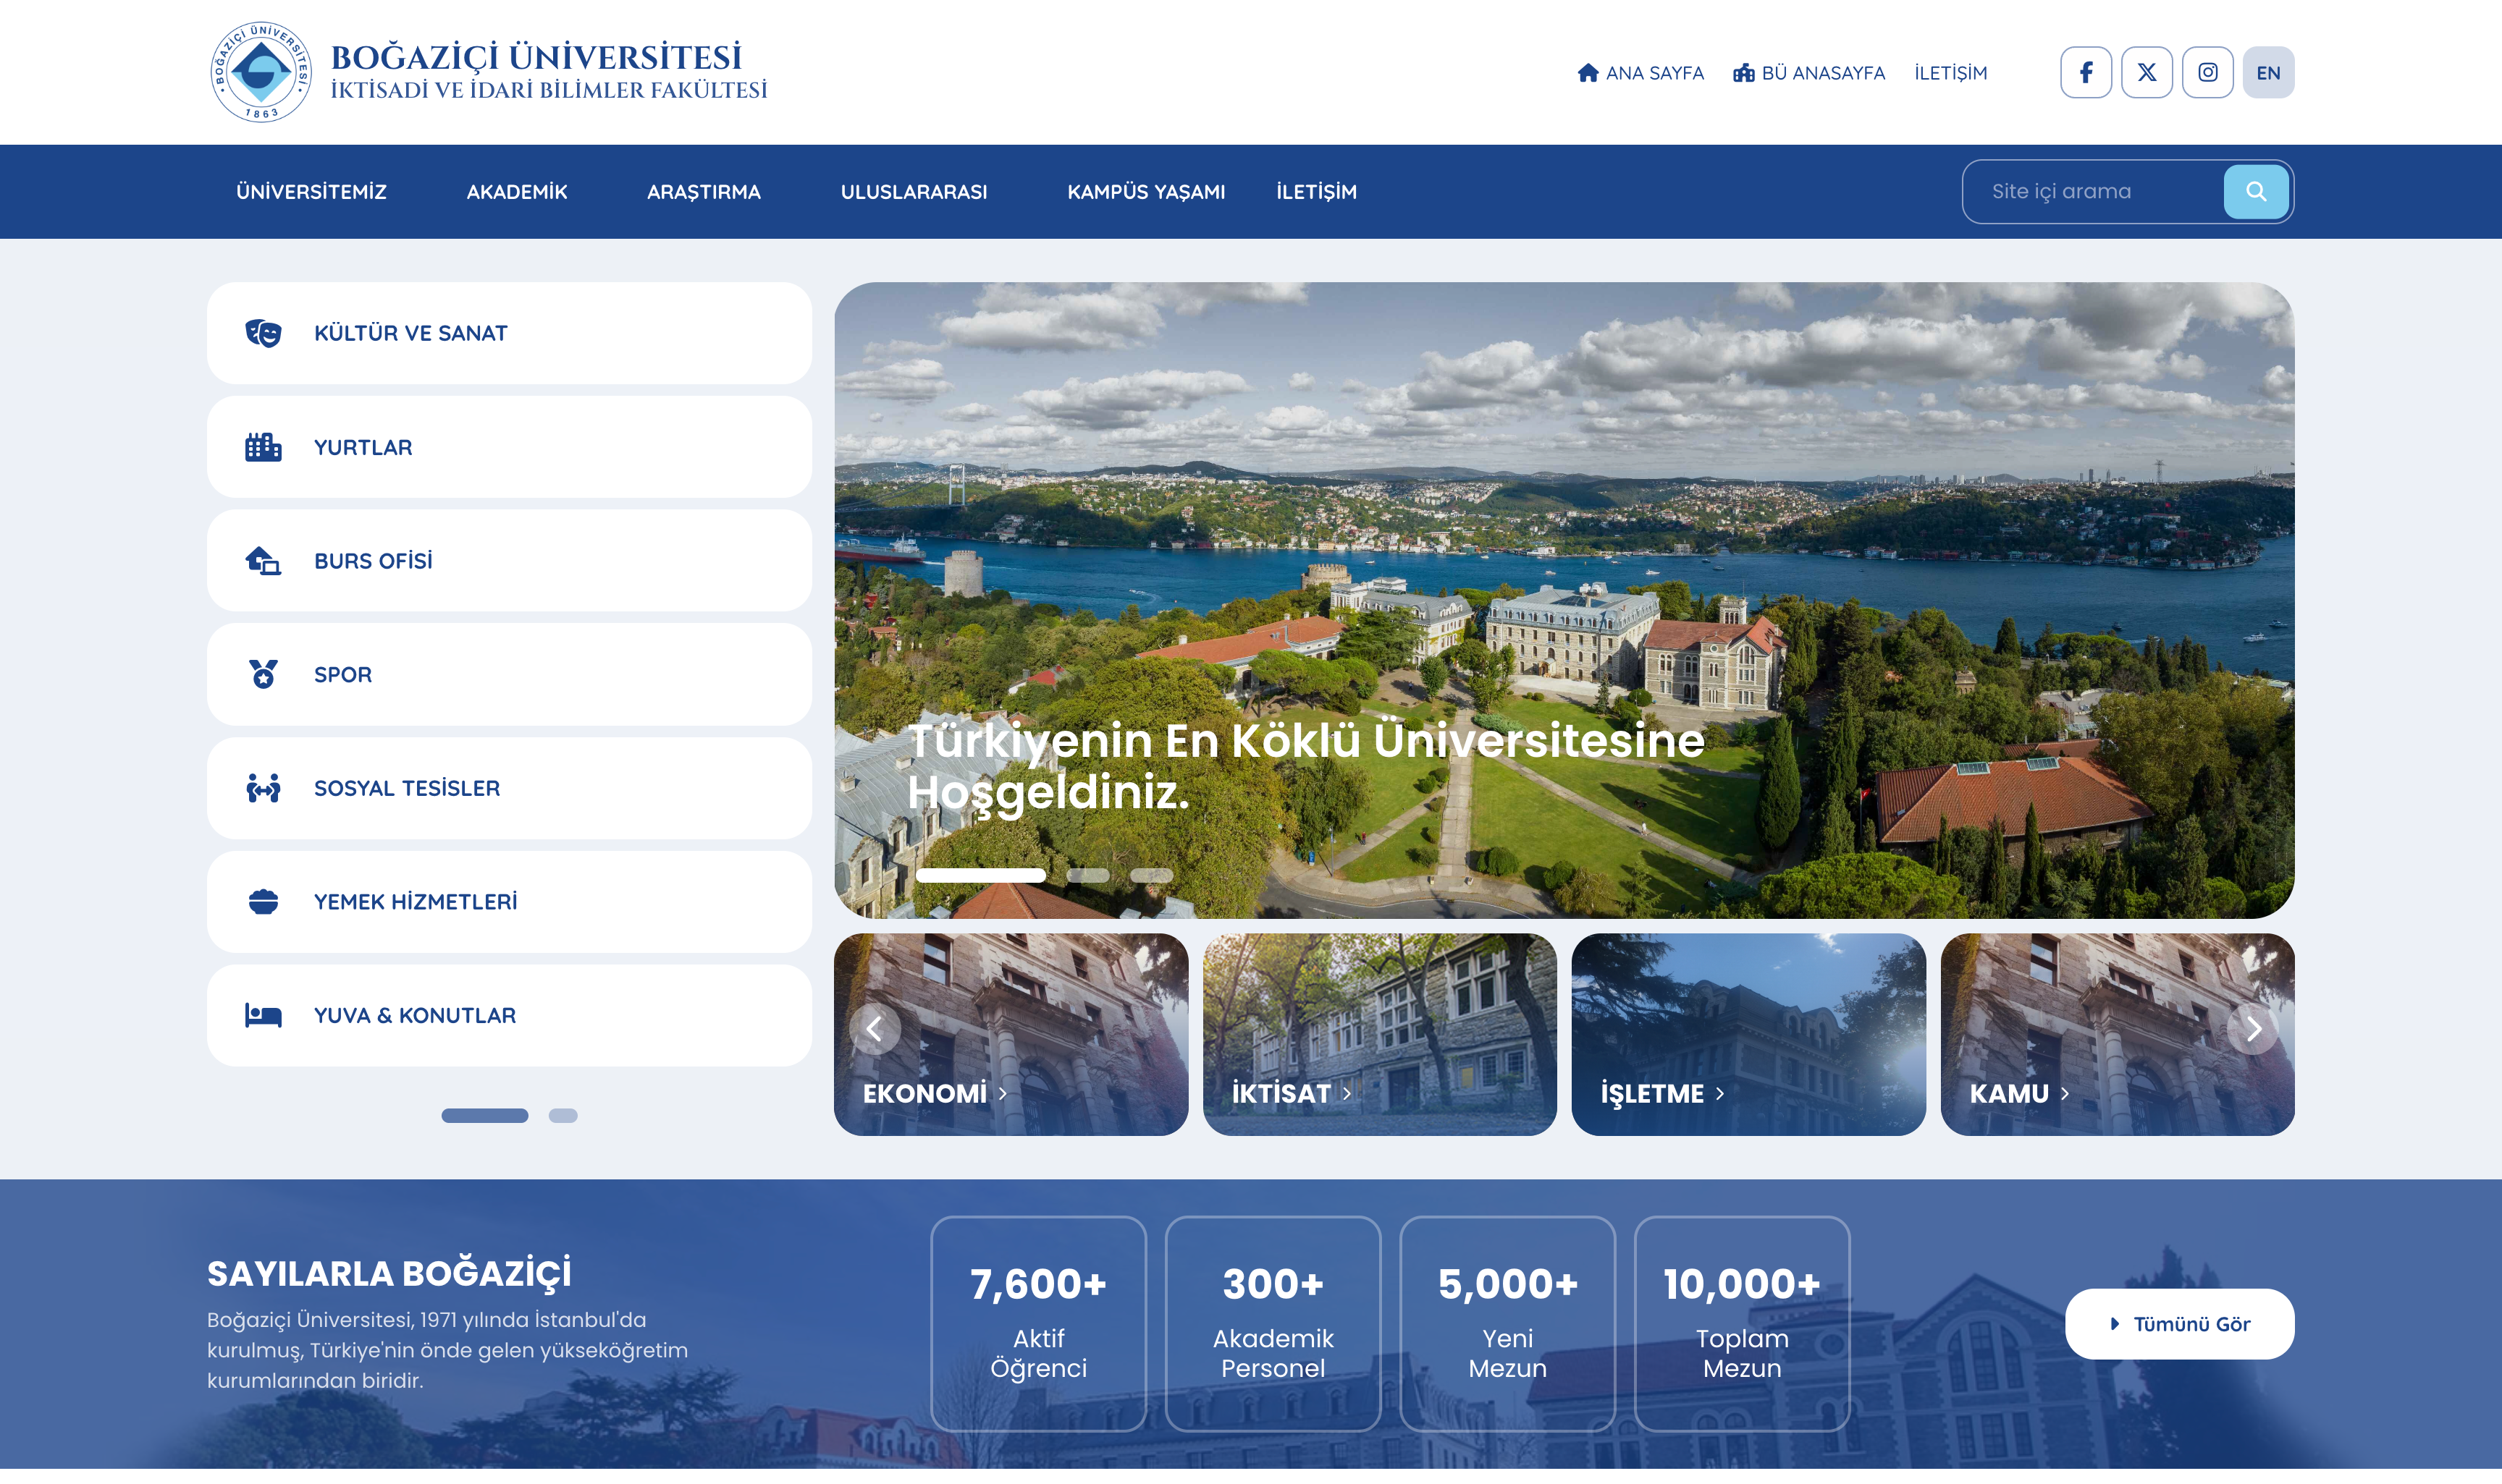Click the Tümünü Gör button

2179,1324
